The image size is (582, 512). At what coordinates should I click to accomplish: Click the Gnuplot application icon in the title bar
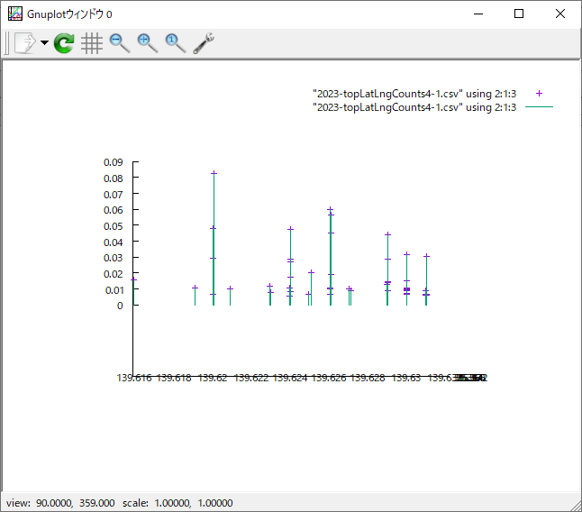14,14
